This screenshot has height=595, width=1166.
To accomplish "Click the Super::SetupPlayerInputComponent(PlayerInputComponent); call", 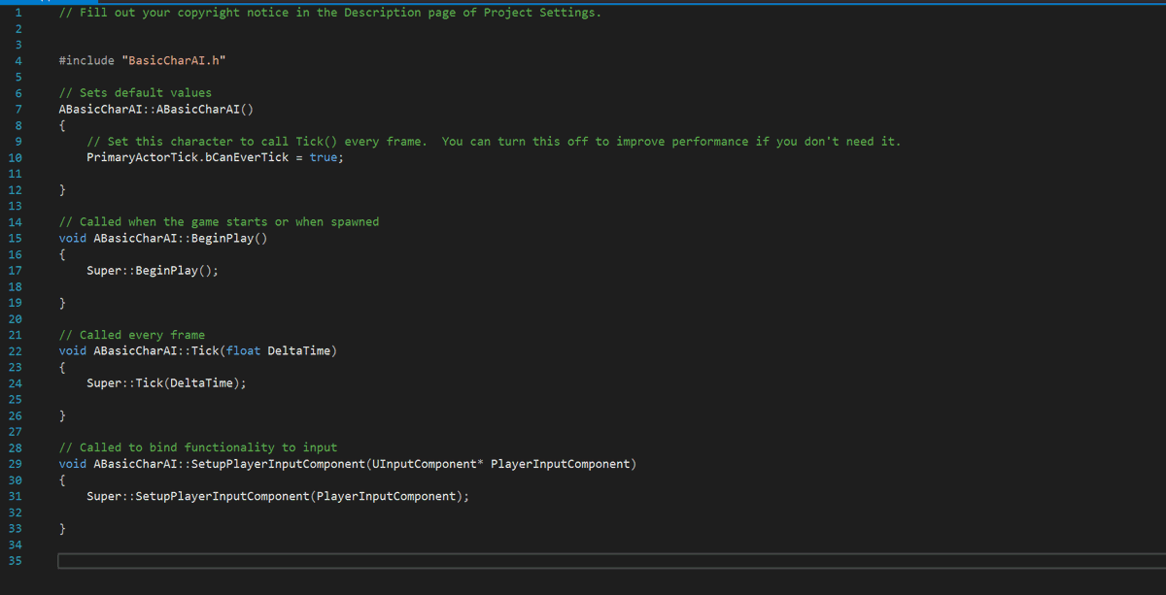I will click(x=278, y=496).
